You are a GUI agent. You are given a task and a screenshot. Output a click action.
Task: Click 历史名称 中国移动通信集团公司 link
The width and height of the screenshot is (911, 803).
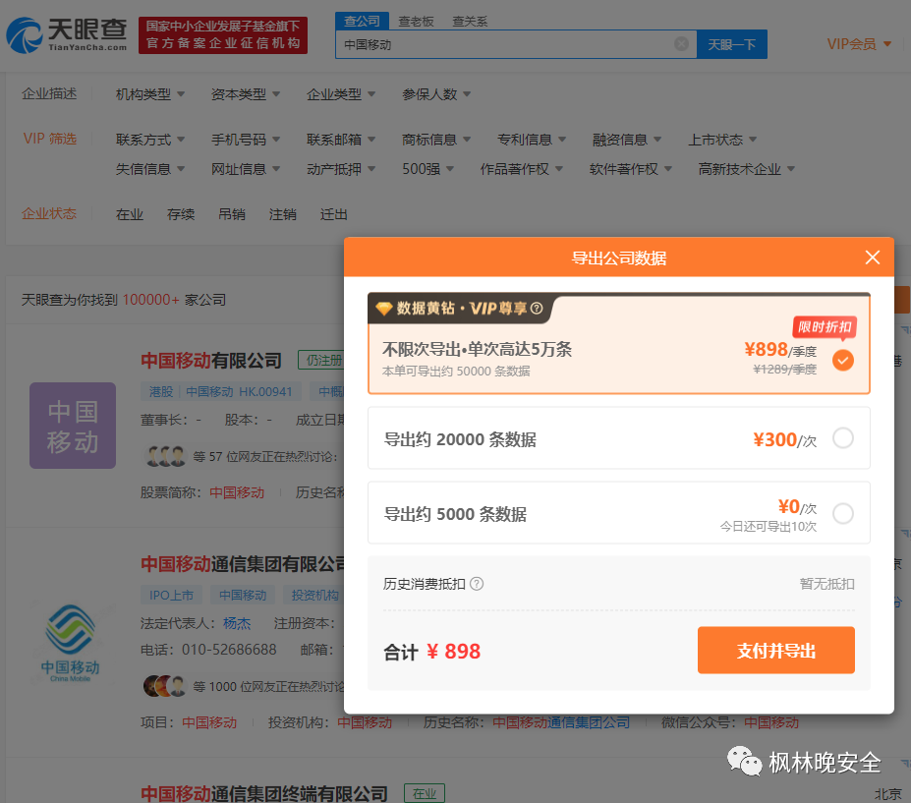(561, 722)
